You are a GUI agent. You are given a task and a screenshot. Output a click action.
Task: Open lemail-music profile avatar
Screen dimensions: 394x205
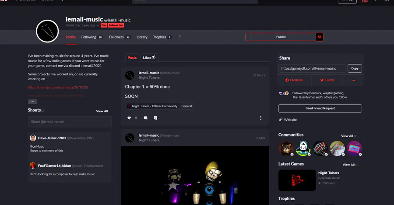coord(47,31)
